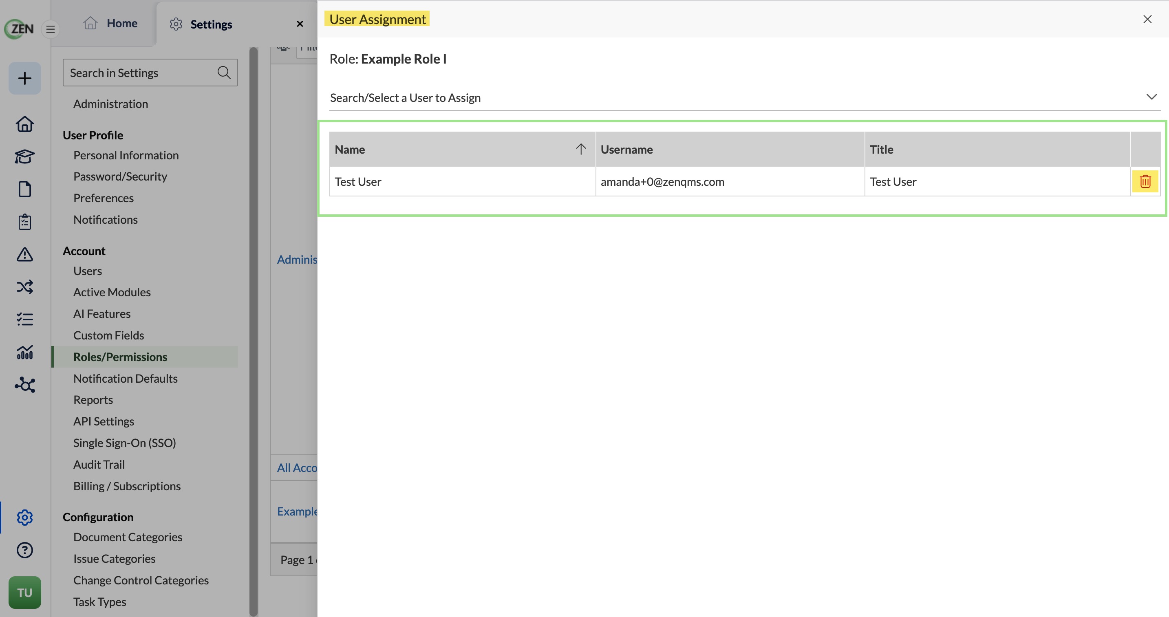1169x617 pixels.
Task: Click the Title column header
Action: (x=997, y=149)
